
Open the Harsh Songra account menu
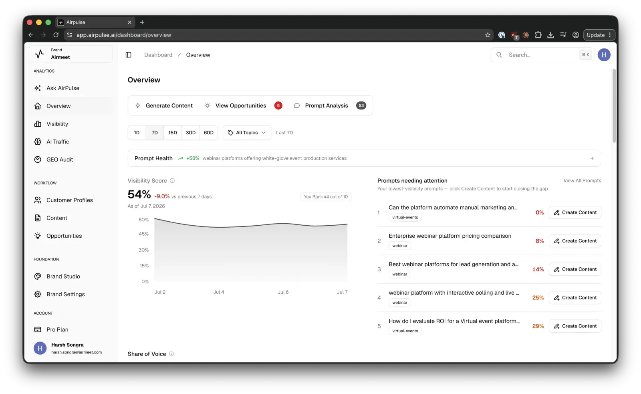pos(71,348)
